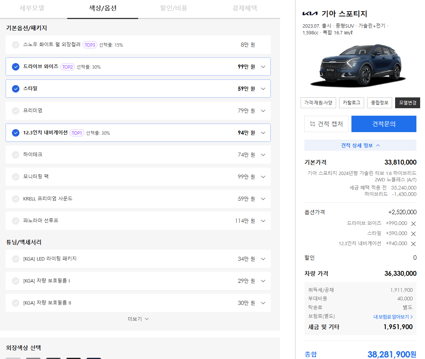Click the 기본가격 33,810,000 value
This screenshot has height=359, width=425.
pyautogui.click(x=400, y=162)
